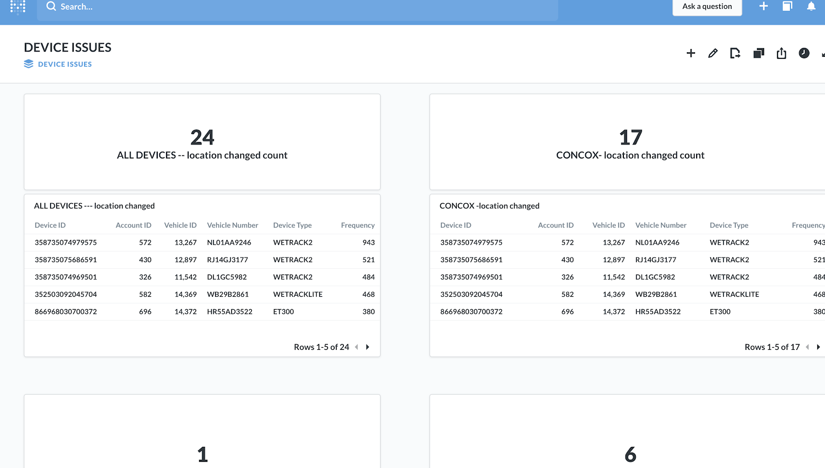This screenshot has height=468, width=825.
Task: Go to previous page of CONCOX table
Action: [x=807, y=347]
